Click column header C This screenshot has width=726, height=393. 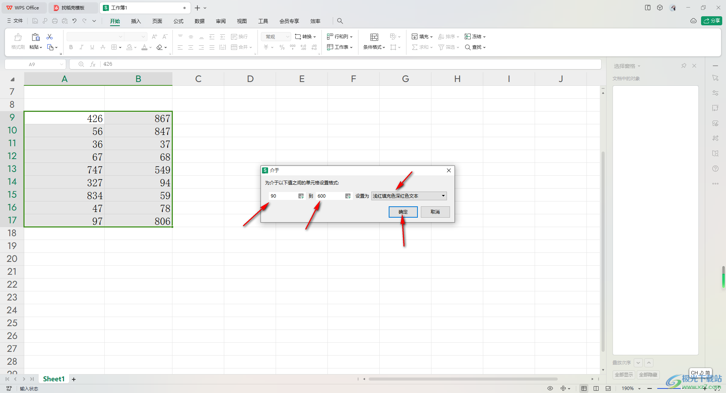(x=198, y=79)
